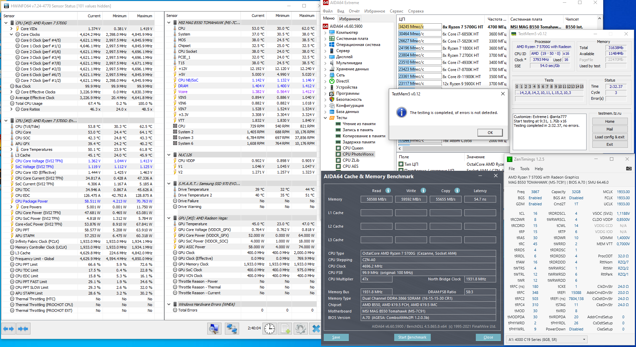
Task: Open the Справка menu in AIDA64
Action: click(416, 11)
